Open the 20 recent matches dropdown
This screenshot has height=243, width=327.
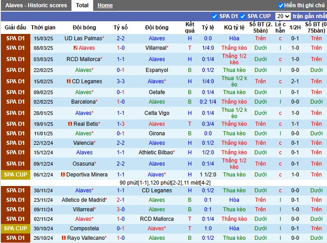click(283, 16)
